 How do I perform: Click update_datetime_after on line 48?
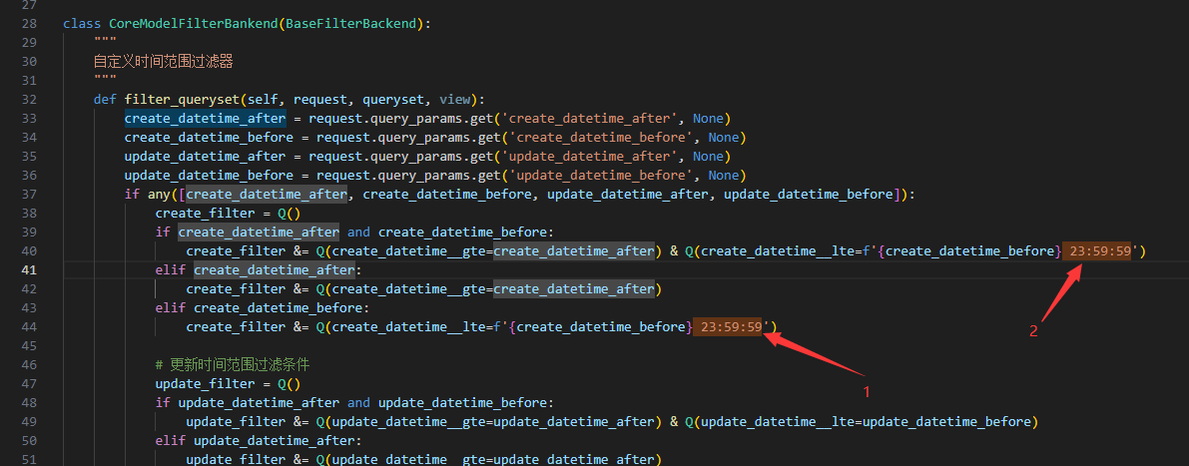[259, 402]
